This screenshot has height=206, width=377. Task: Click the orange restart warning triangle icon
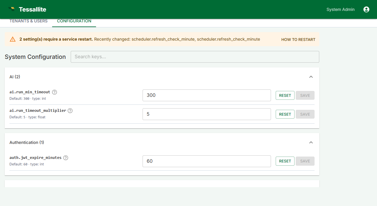tap(13, 39)
